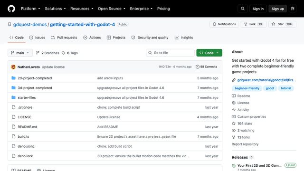304x171 pixels.
Task: Click the file icon beside README.md
Action: 13,127
